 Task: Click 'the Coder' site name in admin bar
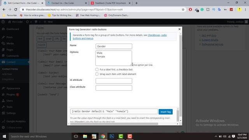coord(16,22)
